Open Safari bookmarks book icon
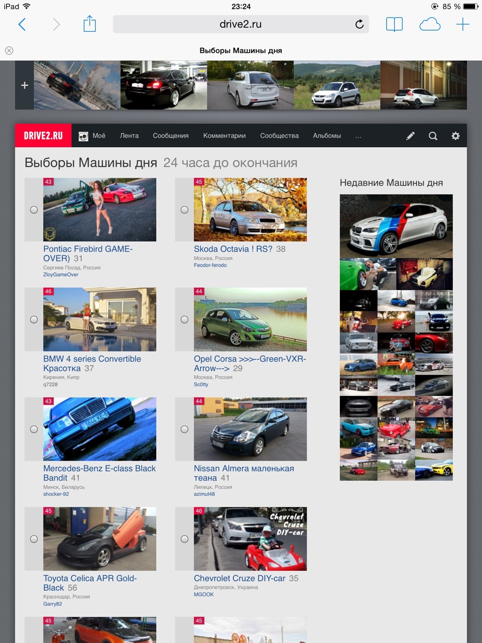The height and width of the screenshot is (643, 482). tap(394, 24)
